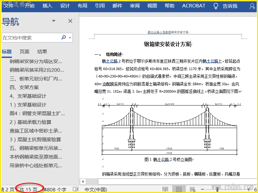
Task: Go to heading 钢箱梁安装分为塔区安...
Action: click(36, 61)
